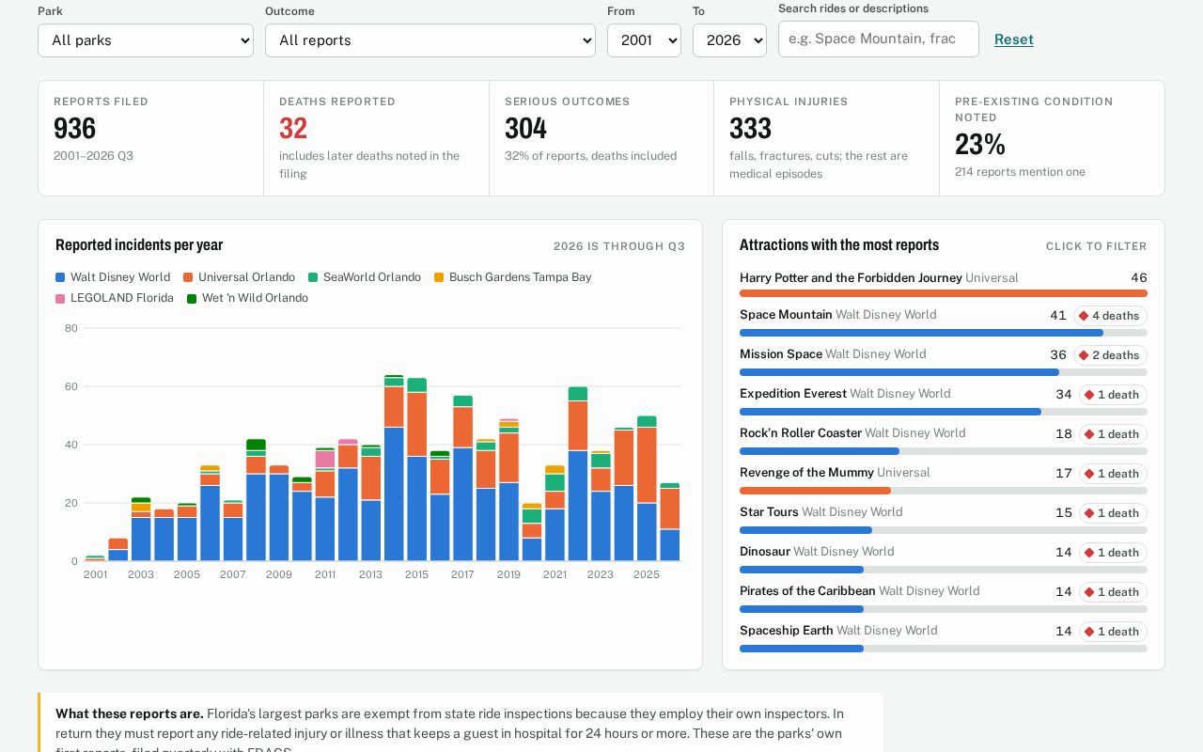Image resolution: width=1203 pixels, height=752 pixels.
Task: Expand the From year dropdown set to 2001
Action: point(644,40)
